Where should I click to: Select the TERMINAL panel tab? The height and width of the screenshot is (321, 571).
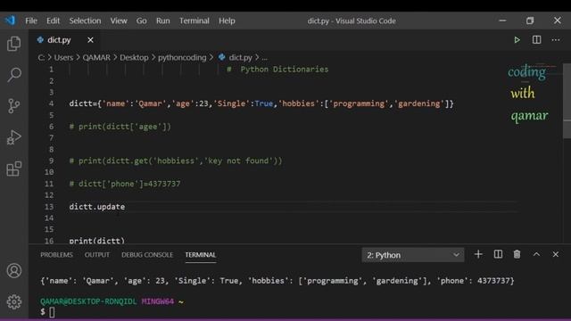point(200,255)
